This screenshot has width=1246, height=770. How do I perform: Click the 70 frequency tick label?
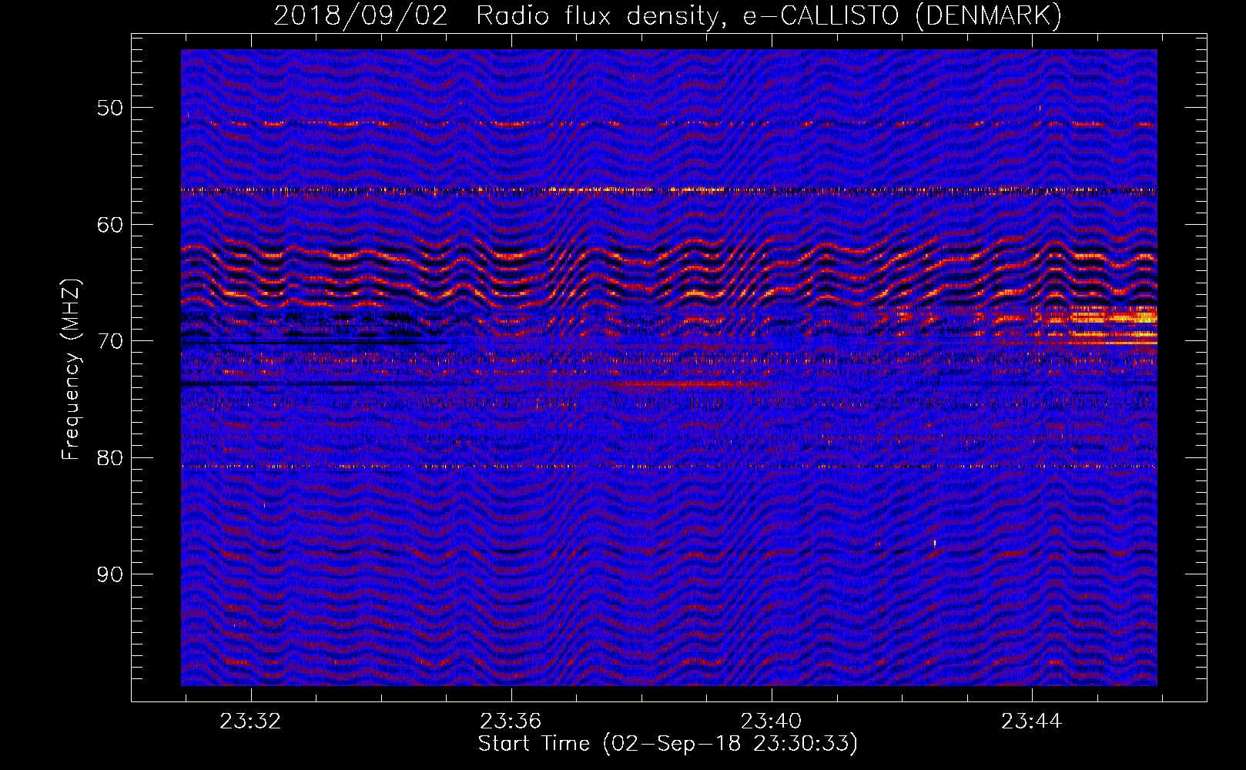click(x=110, y=341)
